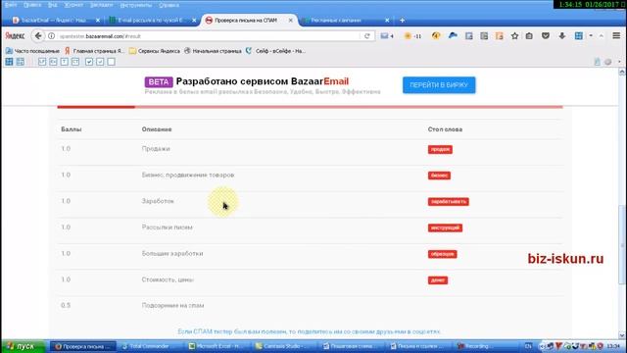
Task: Click the T icon in the lower toolbar
Action: 64,62
